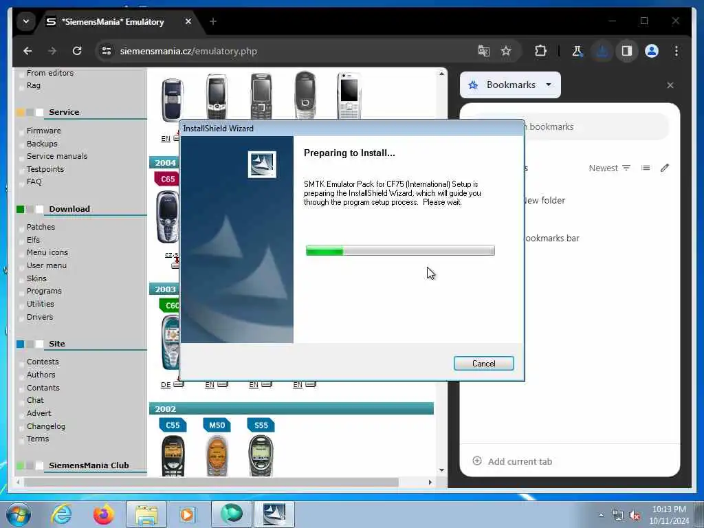Open Windows Explorer from the taskbar
The height and width of the screenshot is (528, 704).
pos(146,514)
